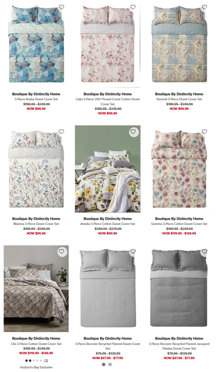Tap the heart icon on Marena duvet
This screenshot has height=372, width=216.
tap(61, 132)
